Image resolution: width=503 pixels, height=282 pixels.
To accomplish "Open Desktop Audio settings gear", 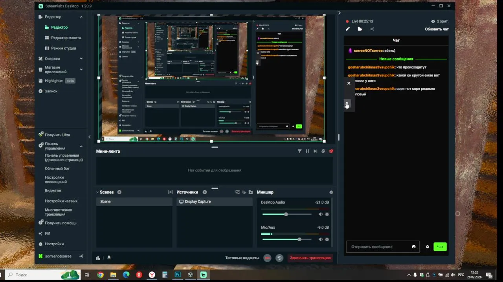I will coord(327,214).
